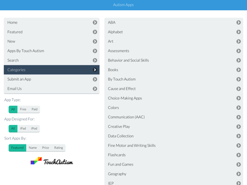Open the ABA category label
247x185 pixels.
pos(112,23)
